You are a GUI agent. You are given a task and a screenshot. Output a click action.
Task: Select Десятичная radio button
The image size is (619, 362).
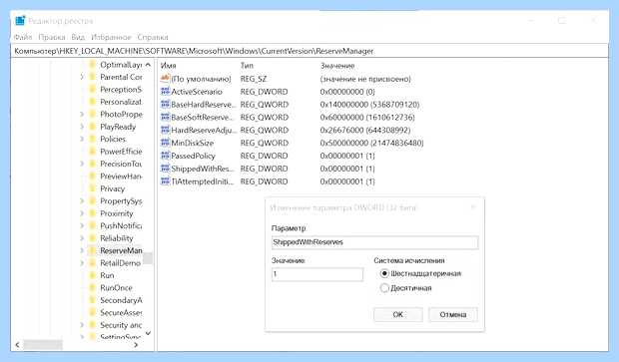coord(384,288)
